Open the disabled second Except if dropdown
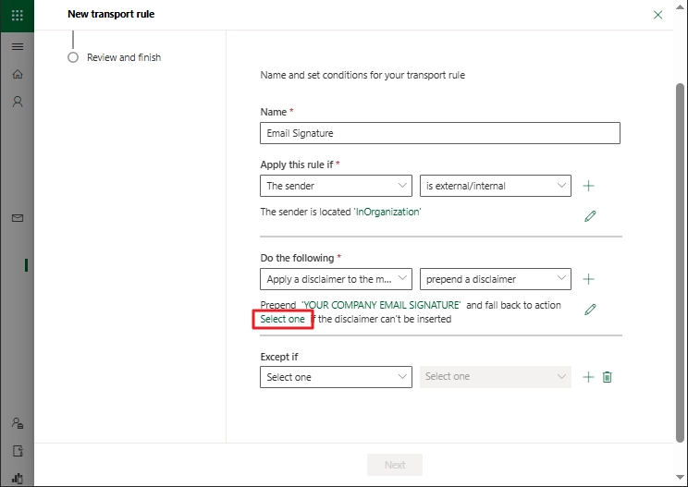This screenshot has height=487, width=688. click(x=496, y=377)
